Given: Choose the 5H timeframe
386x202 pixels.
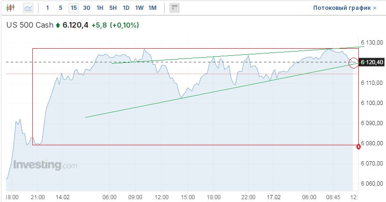Looking at the screenshot, I should point(113,8).
